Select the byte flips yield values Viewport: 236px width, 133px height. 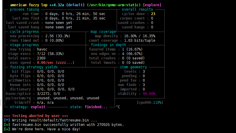click(50, 76)
